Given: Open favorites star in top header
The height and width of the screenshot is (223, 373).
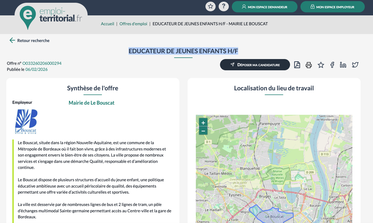Looking at the screenshot, I should click(x=210, y=6).
